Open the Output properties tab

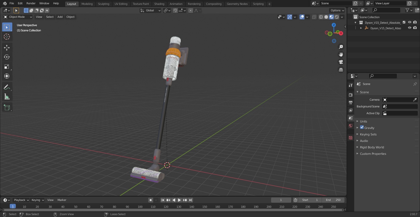351,102
